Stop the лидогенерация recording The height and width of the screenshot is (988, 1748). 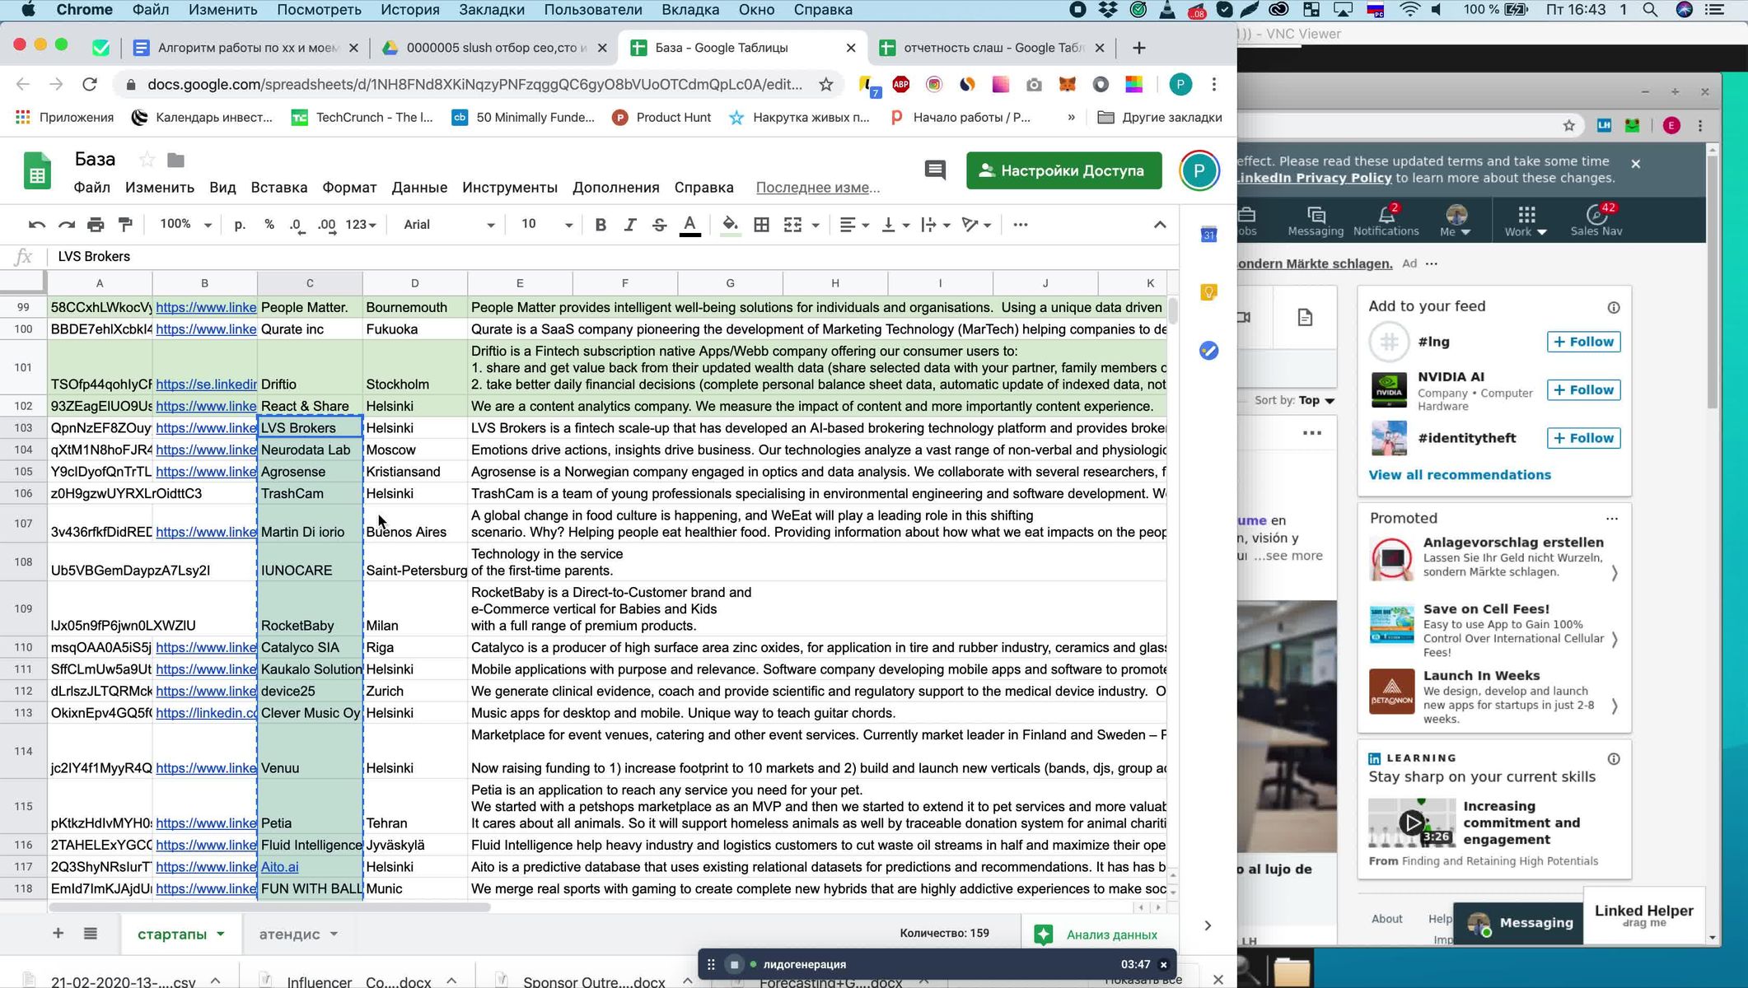coord(734,964)
